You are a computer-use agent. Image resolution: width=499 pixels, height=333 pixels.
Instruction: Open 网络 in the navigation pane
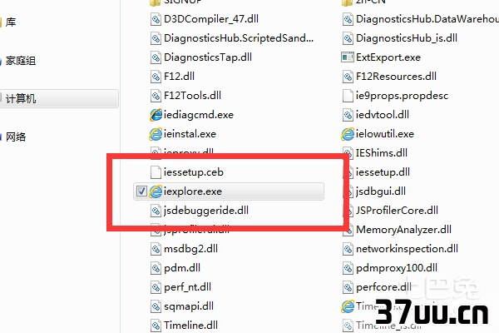pos(16,137)
